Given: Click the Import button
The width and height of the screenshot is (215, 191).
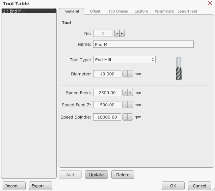Looking at the screenshot, I should pos(14,186).
